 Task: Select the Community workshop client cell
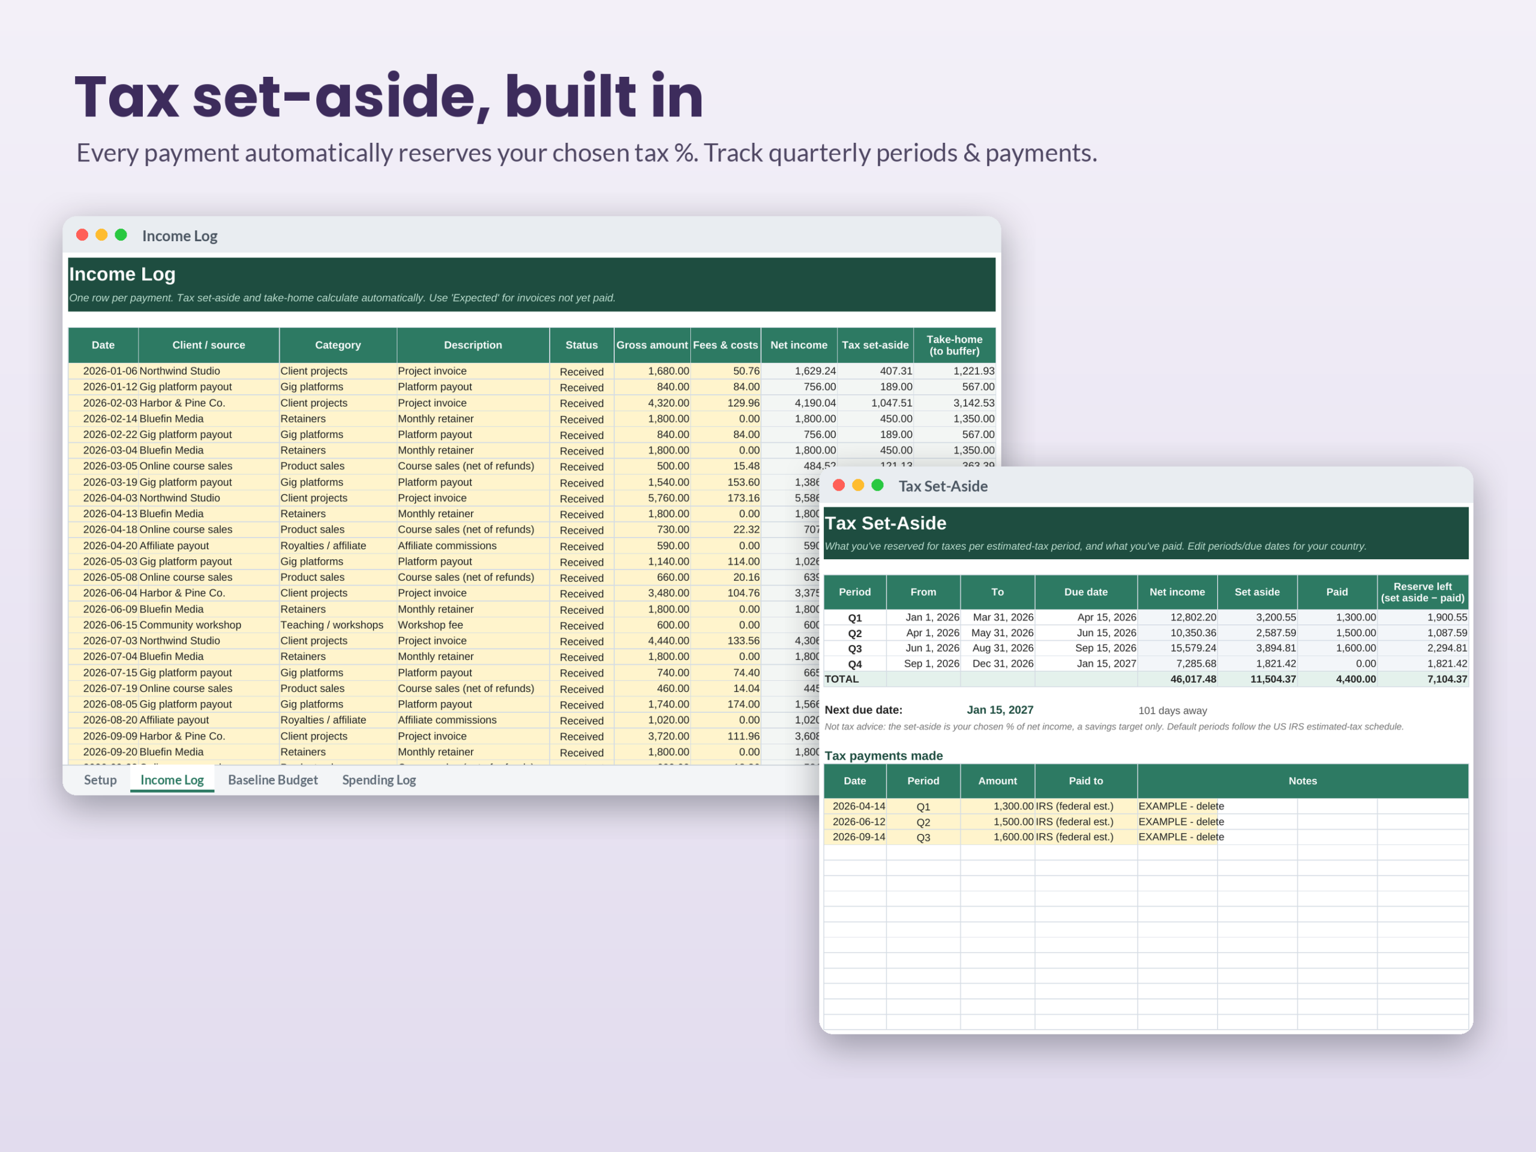pos(209,625)
